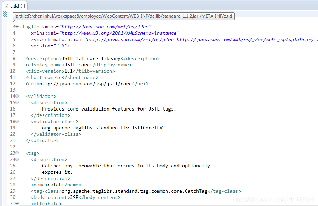Click the xsi:schemaLocation attribute name
The height and width of the screenshot is (206, 318).
point(56,39)
